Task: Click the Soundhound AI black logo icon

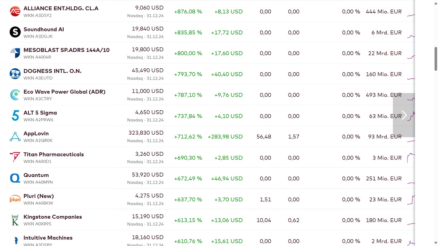Action: (x=15, y=32)
